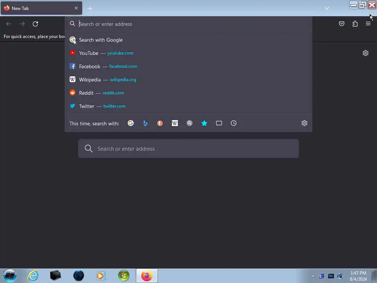Click the new tab page search box
The height and width of the screenshot is (283, 377).
click(x=188, y=149)
